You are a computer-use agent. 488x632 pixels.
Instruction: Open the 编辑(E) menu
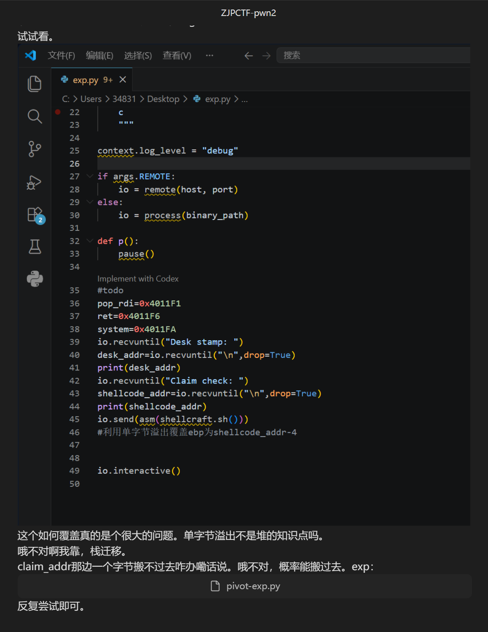100,55
